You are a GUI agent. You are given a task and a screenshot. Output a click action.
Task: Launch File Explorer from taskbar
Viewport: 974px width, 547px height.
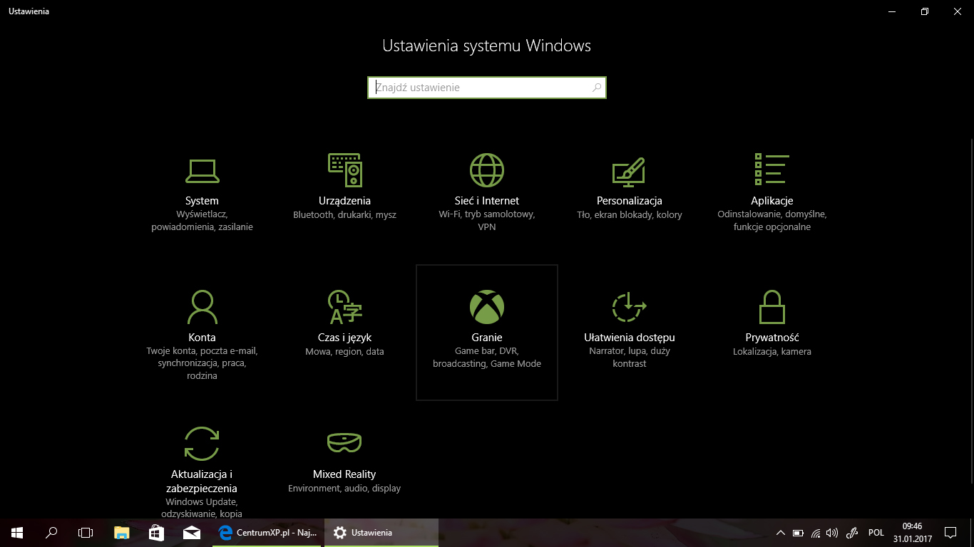(122, 533)
